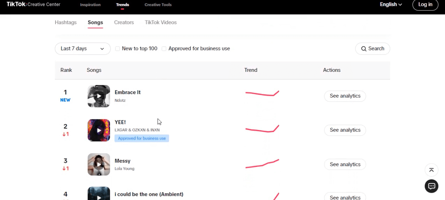Play the Embrace It song preview

coord(99,96)
